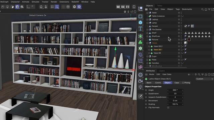Click the Object Manager search icon

(202, 9)
